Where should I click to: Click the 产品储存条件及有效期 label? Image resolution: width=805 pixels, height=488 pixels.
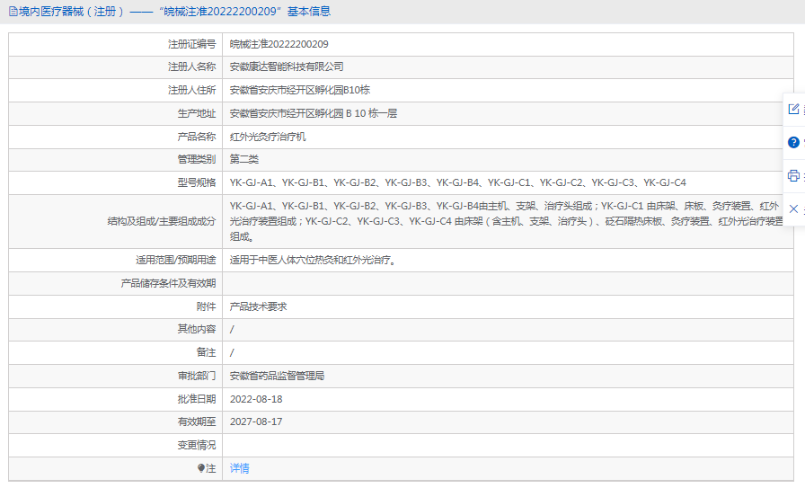coord(168,284)
